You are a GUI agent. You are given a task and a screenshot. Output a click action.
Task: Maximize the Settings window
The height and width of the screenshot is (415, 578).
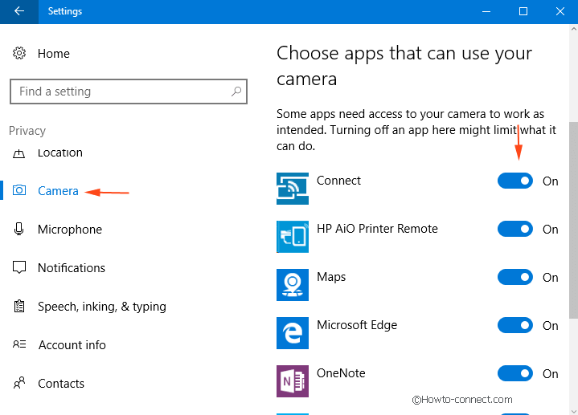coord(523,11)
